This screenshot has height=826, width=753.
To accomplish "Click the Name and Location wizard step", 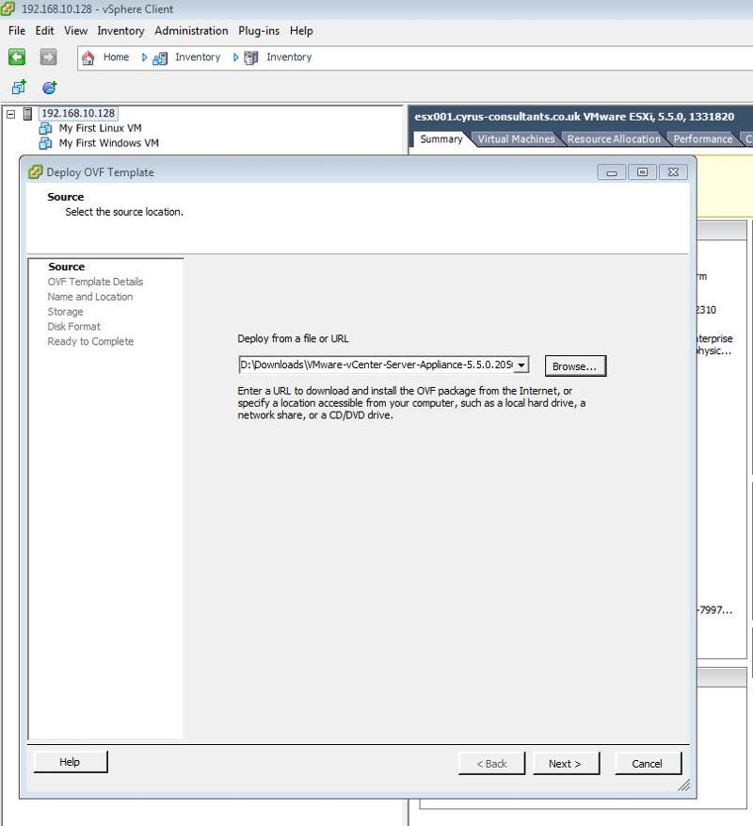I will pos(90,297).
